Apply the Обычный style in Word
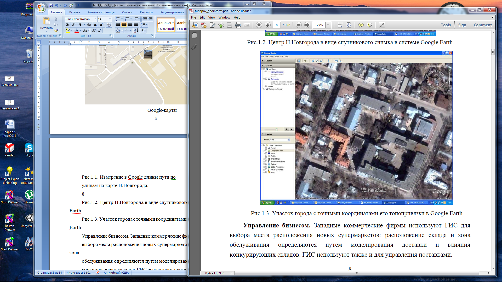502x282 pixels. pyautogui.click(x=166, y=25)
